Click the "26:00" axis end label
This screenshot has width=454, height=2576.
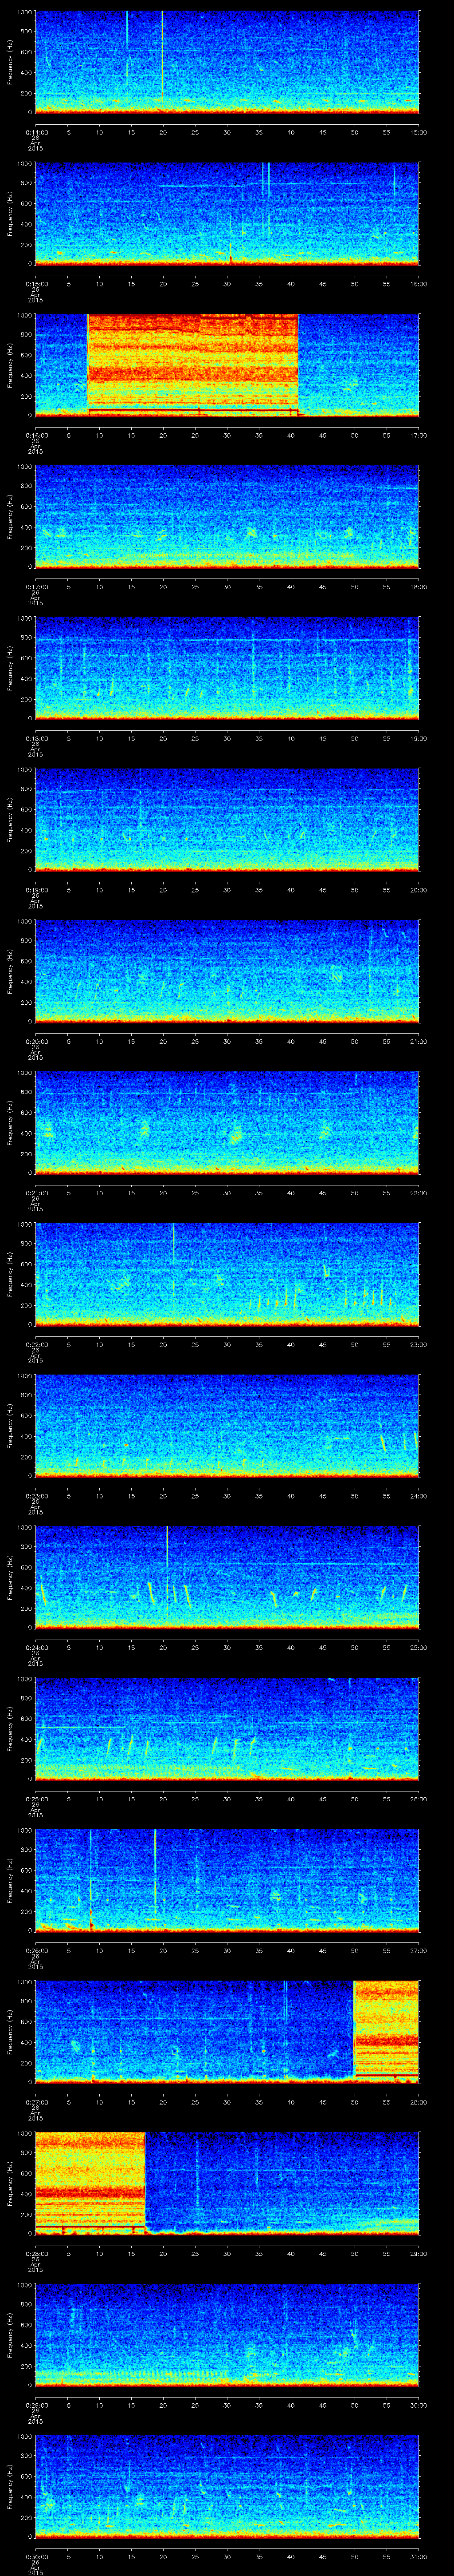click(x=419, y=1799)
